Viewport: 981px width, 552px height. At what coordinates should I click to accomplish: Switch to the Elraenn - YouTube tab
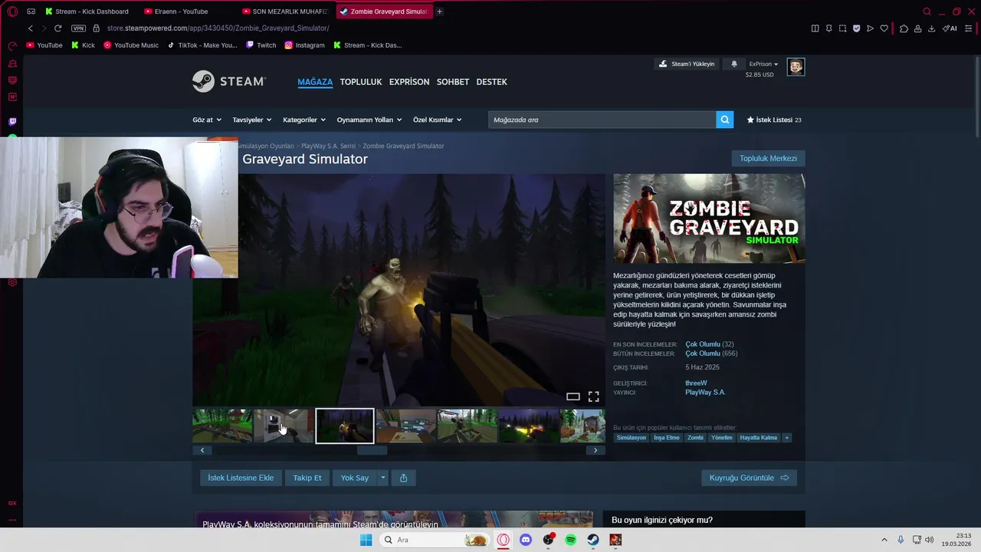[186, 11]
